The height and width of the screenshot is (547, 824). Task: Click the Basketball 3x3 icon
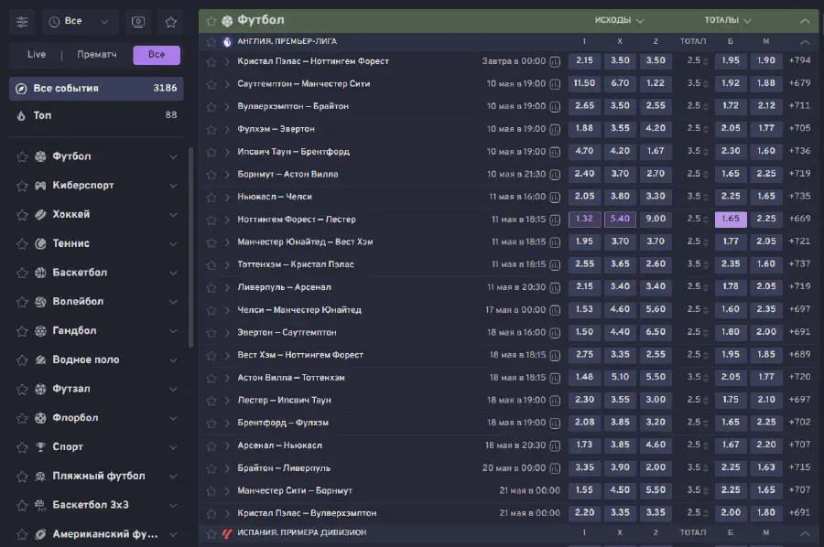[40, 505]
